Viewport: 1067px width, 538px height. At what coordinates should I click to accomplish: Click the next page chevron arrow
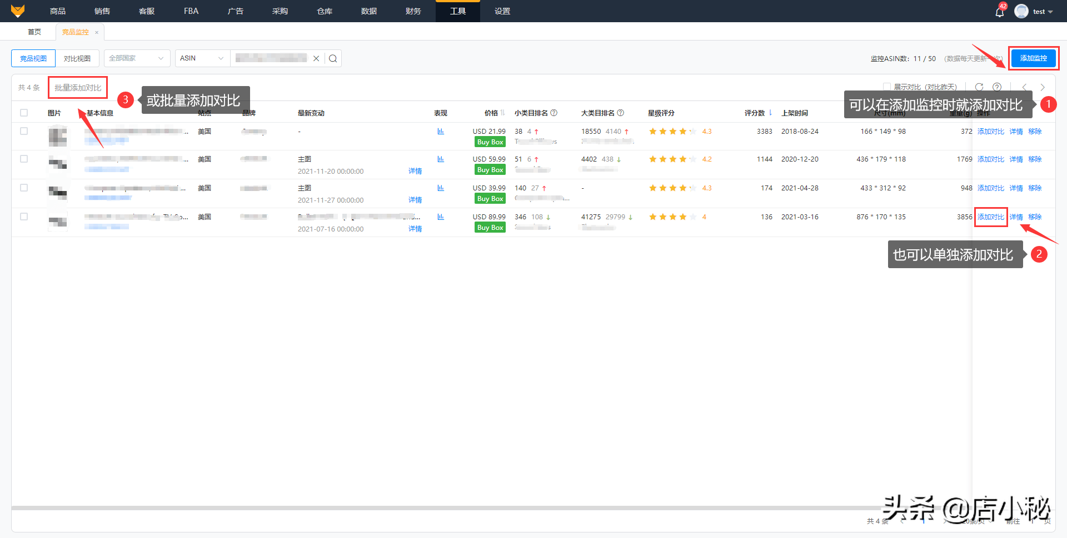pyautogui.click(x=1043, y=87)
